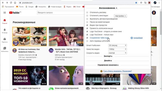Open the Gmail bookmark
Screen dimensions: 162x91
77,7
